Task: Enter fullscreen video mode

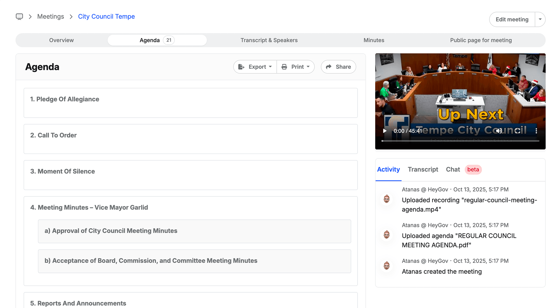Action: pyautogui.click(x=518, y=131)
